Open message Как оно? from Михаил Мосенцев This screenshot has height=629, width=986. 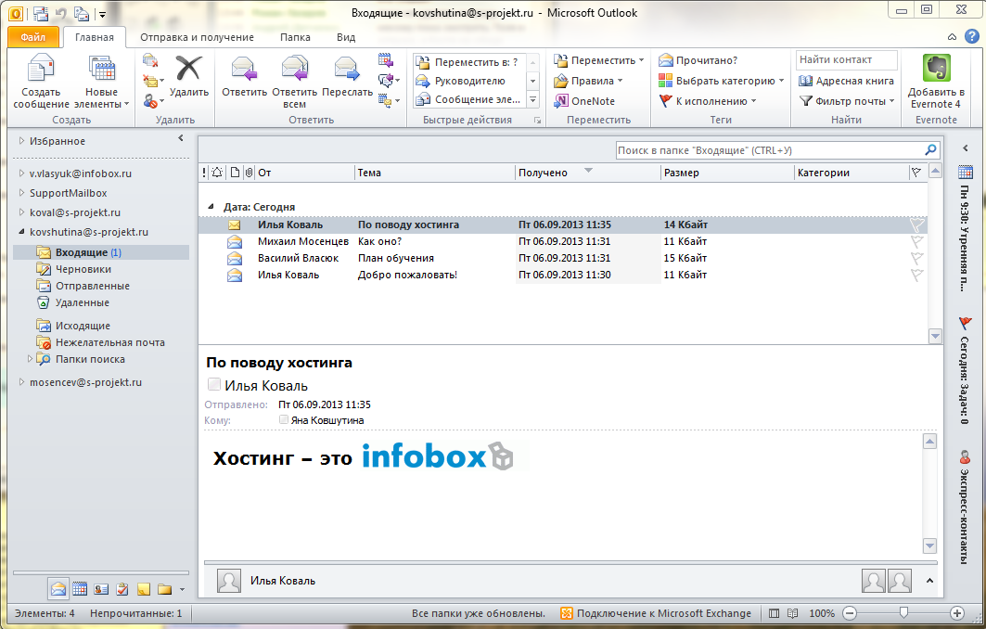coord(563,241)
